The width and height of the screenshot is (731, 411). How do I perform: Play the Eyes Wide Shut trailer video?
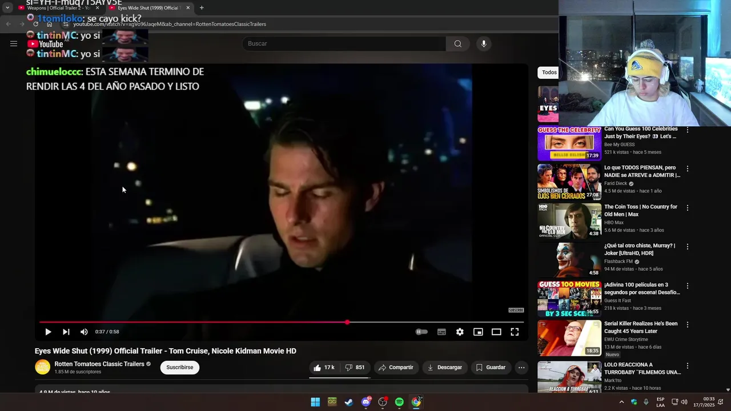tap(48, 332)
